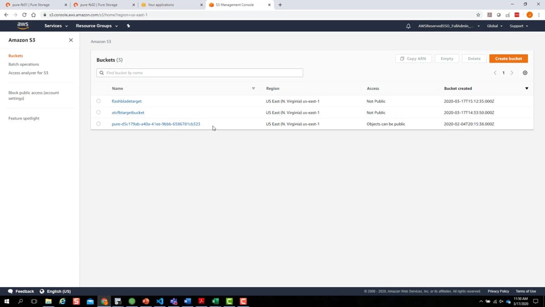Launch Visual Studio Code from taskbar
Image resolution: width=545 pixels, height=307 pixels.
click(x=160, y=301)
